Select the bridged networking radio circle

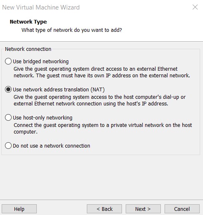[8, 61]
